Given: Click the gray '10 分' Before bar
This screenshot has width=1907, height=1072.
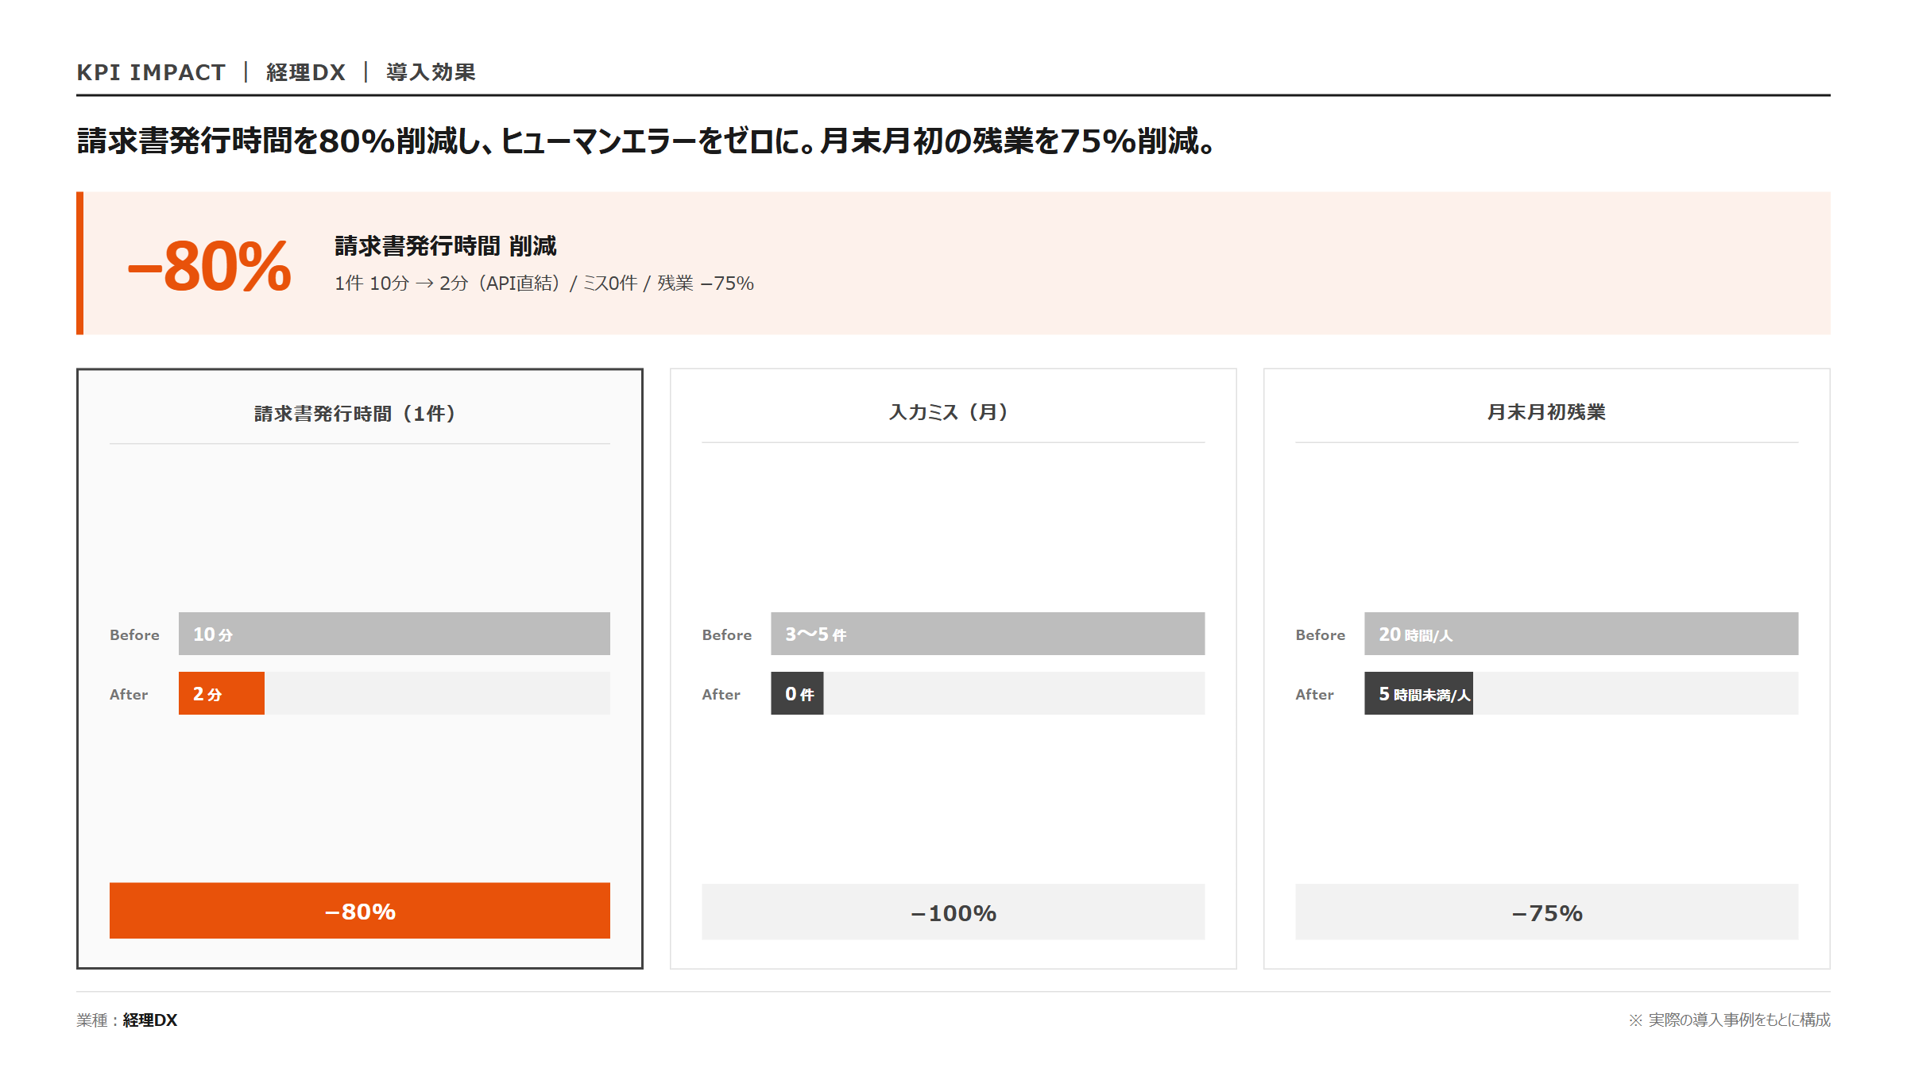Looking at the screenshot, I should [394, 634].
